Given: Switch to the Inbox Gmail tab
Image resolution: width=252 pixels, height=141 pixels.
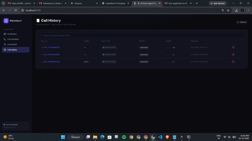Looking at the screenshot, I should (21, 3).
